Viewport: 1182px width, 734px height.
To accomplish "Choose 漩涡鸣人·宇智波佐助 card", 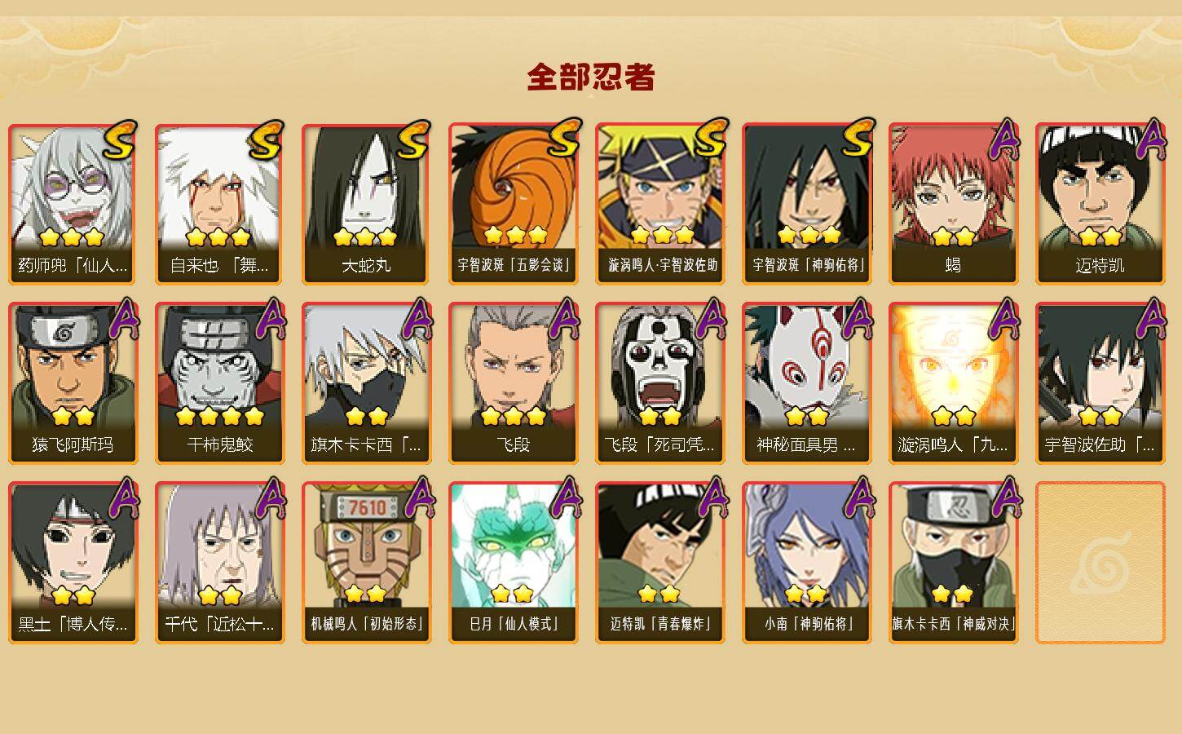I will coord(660,204).
